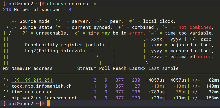
Task: Click the bottom '[root@node2 ~]#' prompt
Action: (x=24, y=104)
